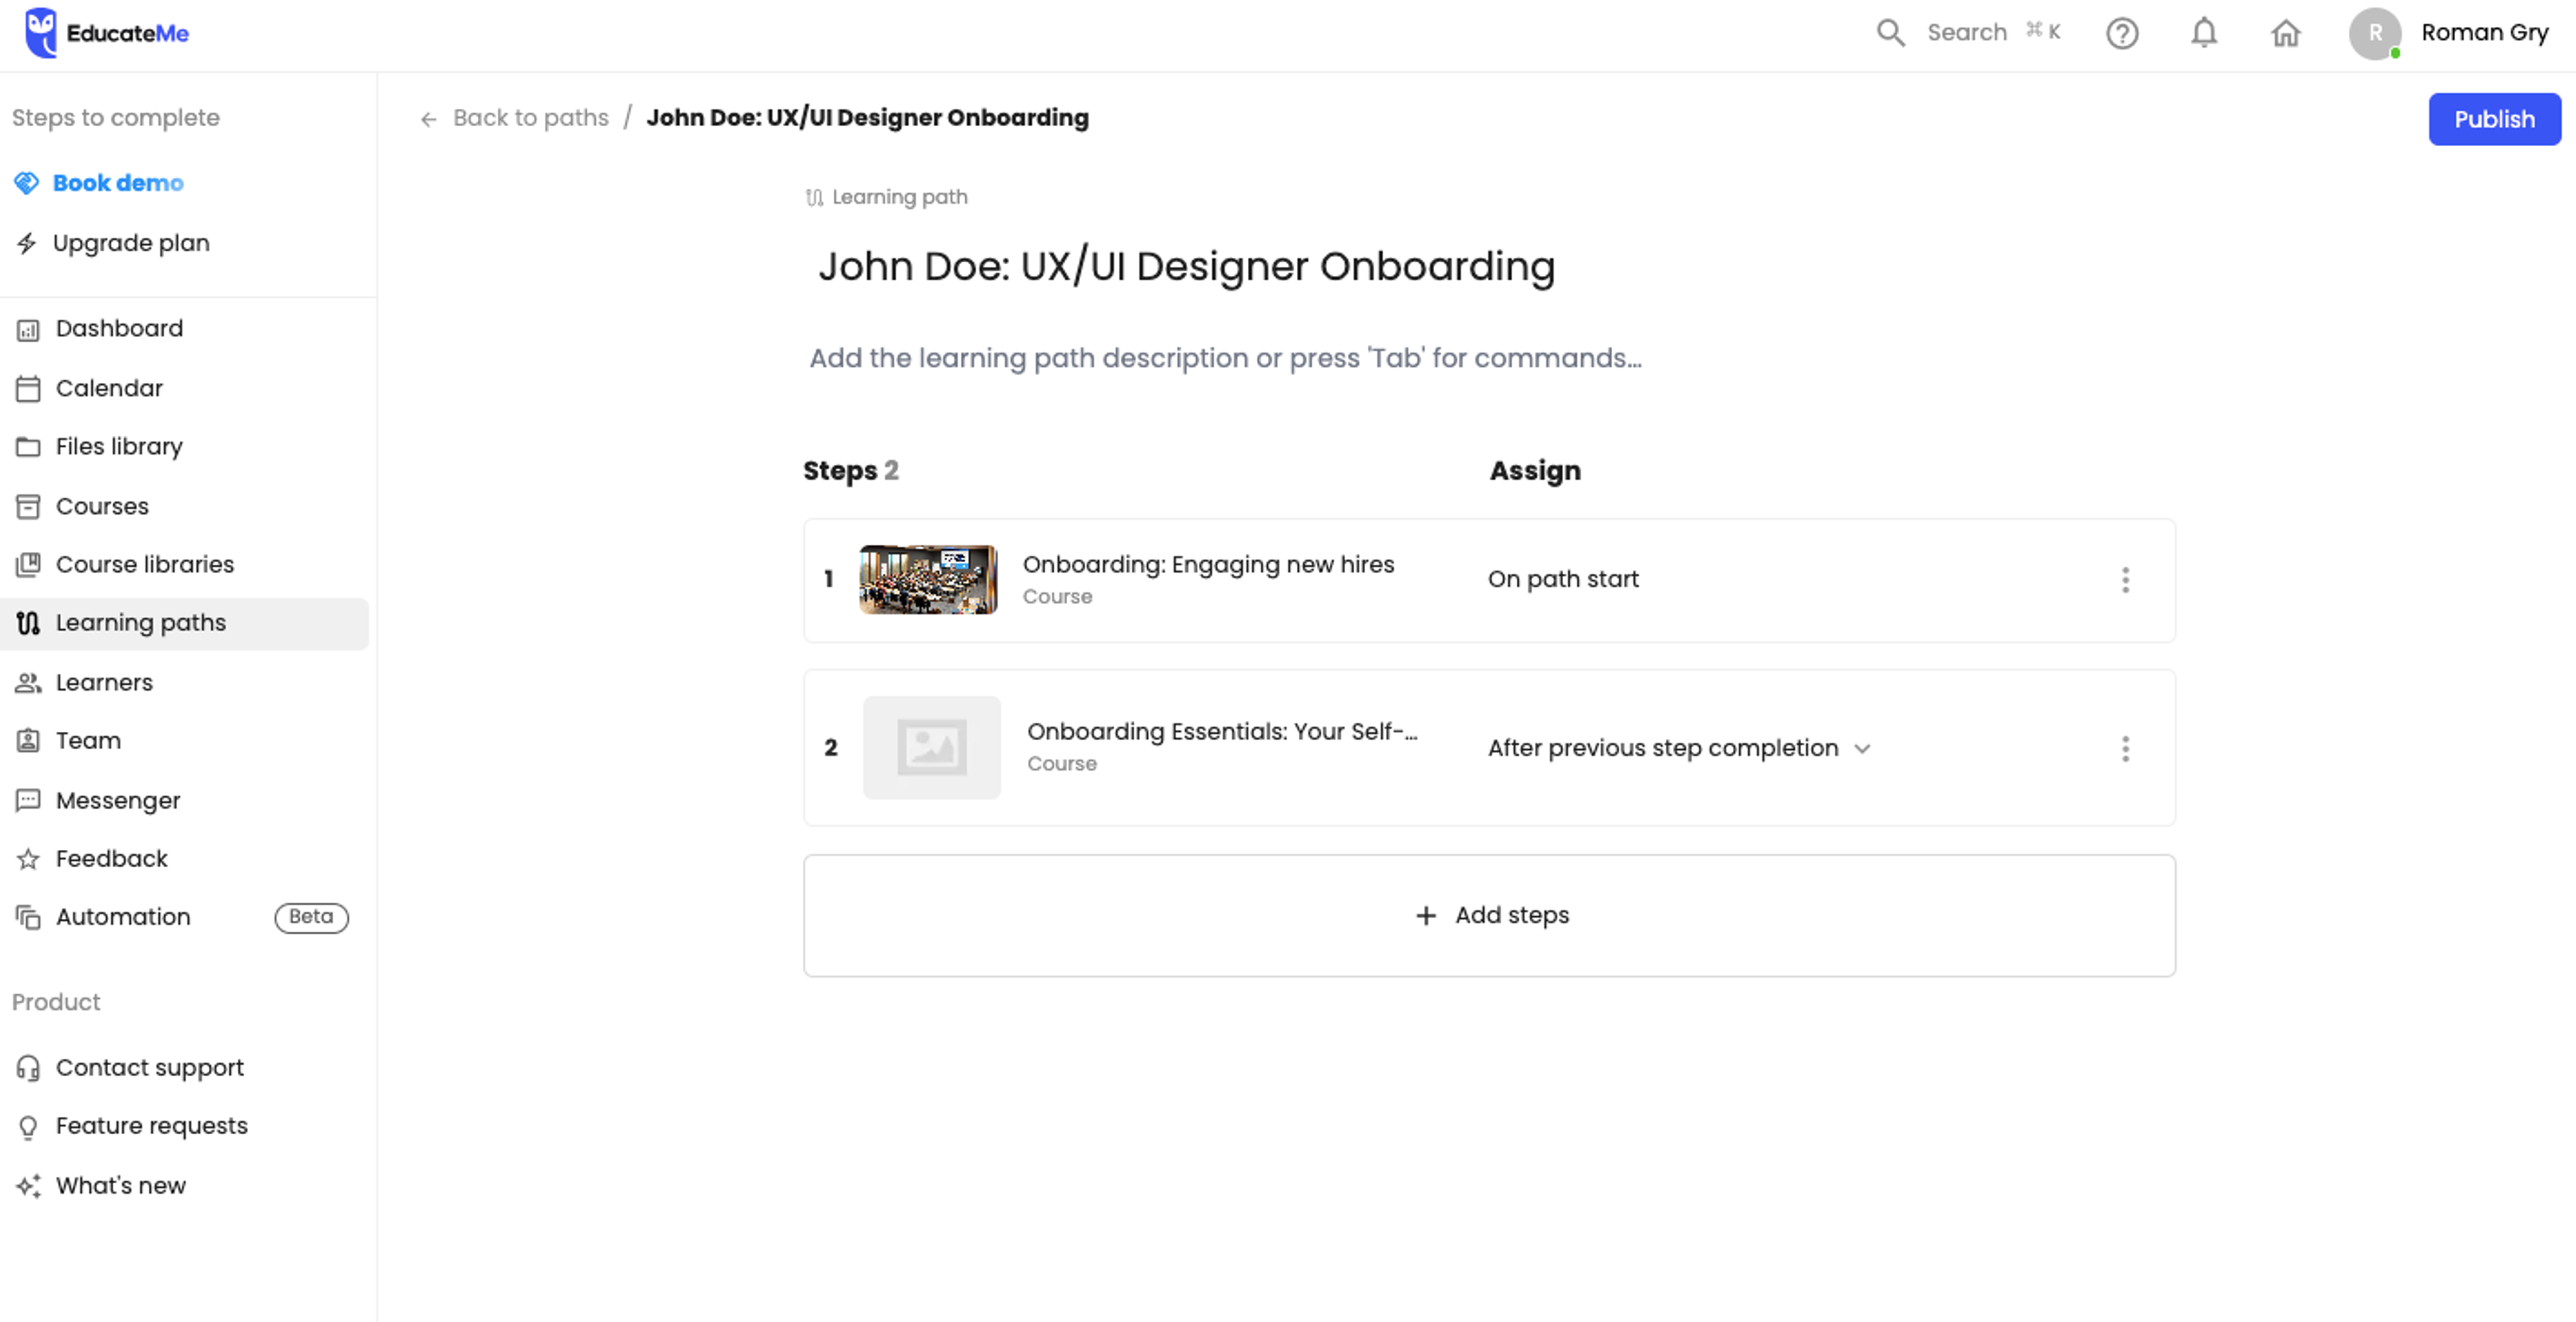Click the Automation copy icon
Screen dimensions: 2576x1322
click(28, 917)
